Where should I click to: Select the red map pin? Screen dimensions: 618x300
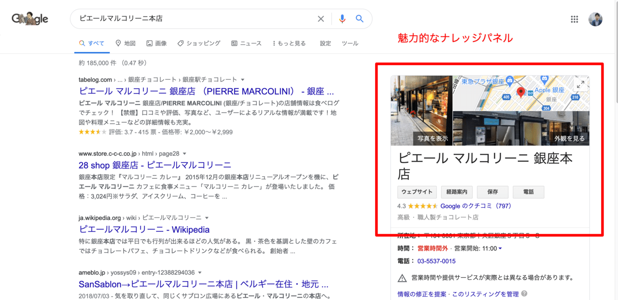point(520,92)
